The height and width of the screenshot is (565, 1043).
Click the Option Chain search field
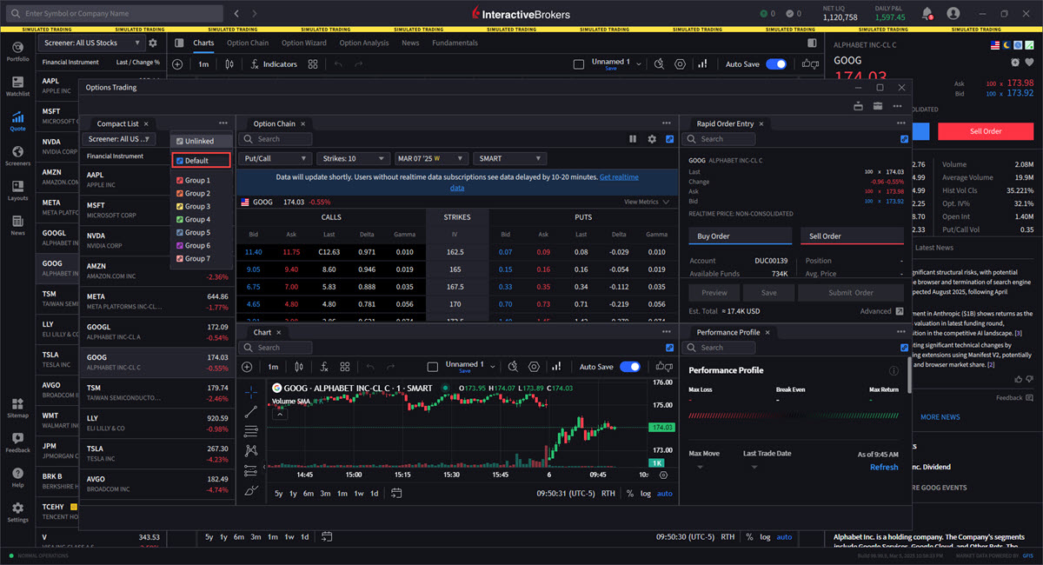point(276,139)
